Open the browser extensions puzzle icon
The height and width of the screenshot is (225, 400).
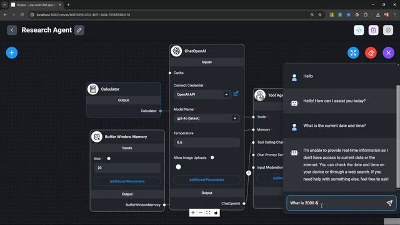pos(365,15)
